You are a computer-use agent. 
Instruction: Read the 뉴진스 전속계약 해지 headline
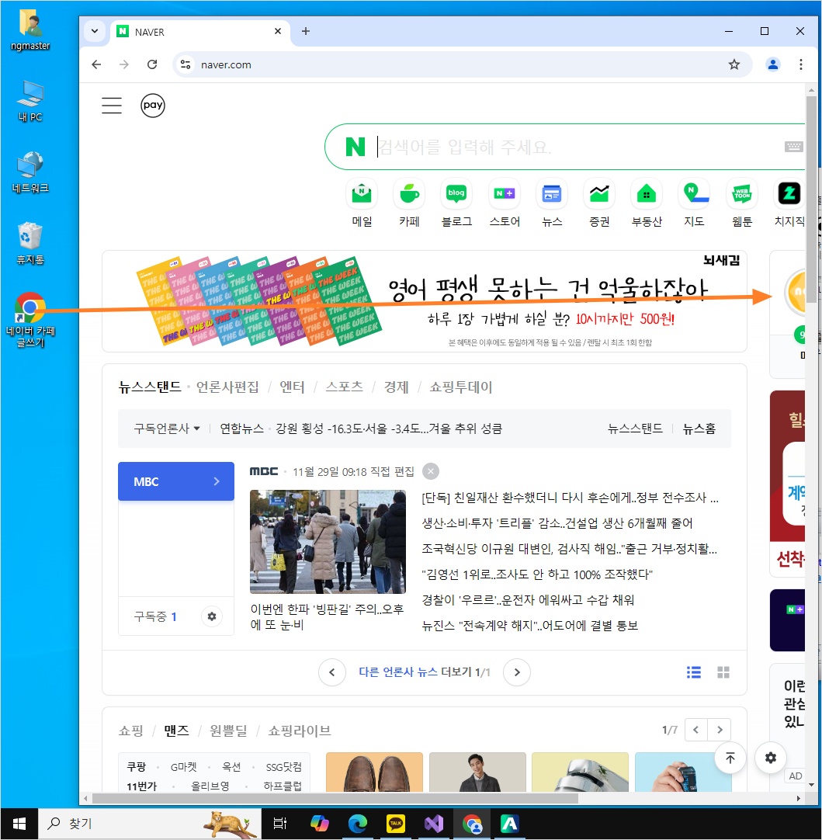pyautogui.click(x=529, y=626)
